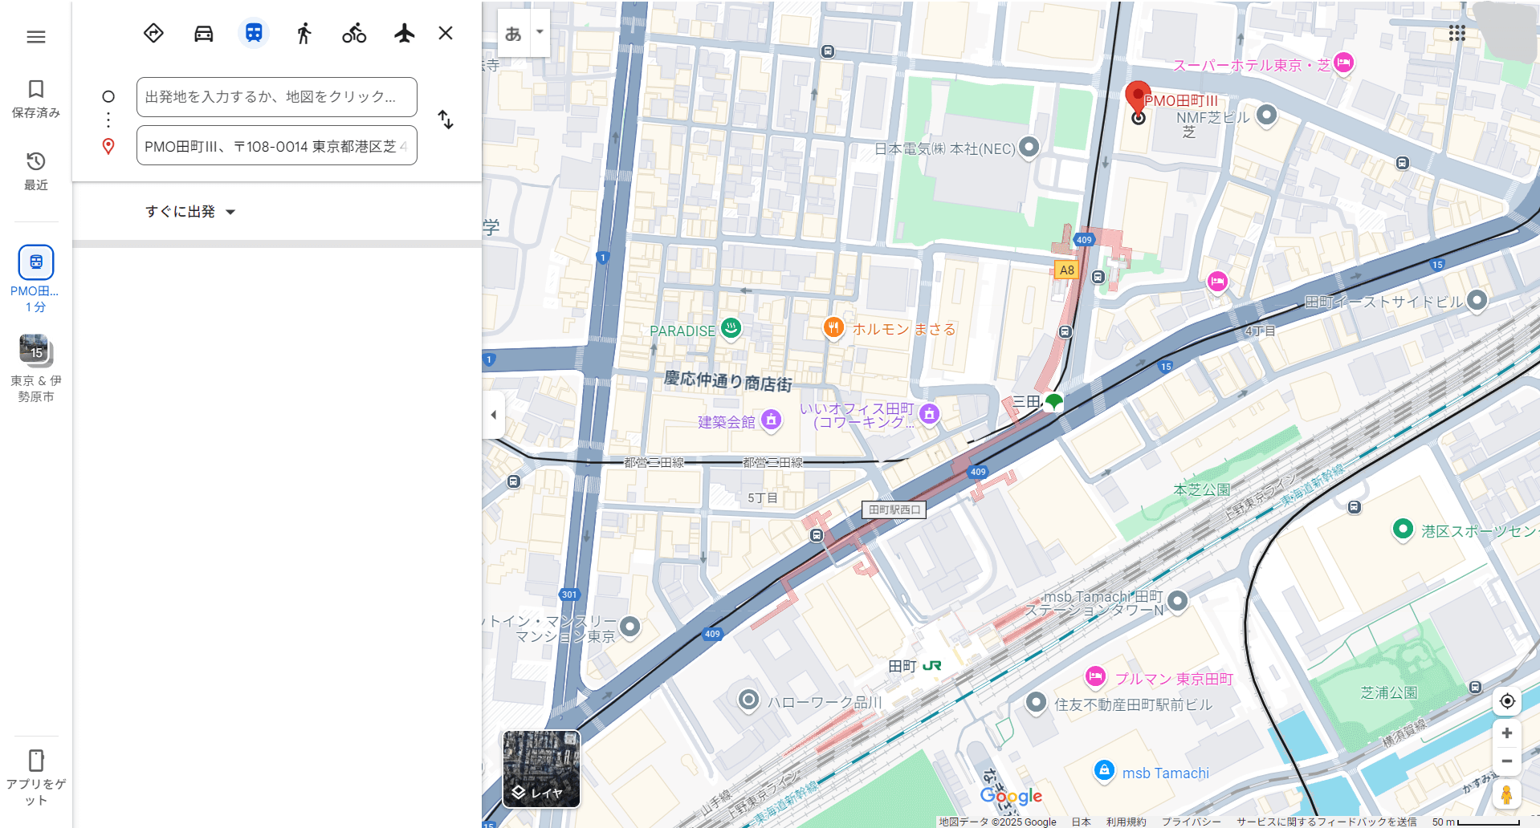Click the アプリをゲット get app button
The height and width of the screenshot is (828, 1540).
tap(36, 777)
